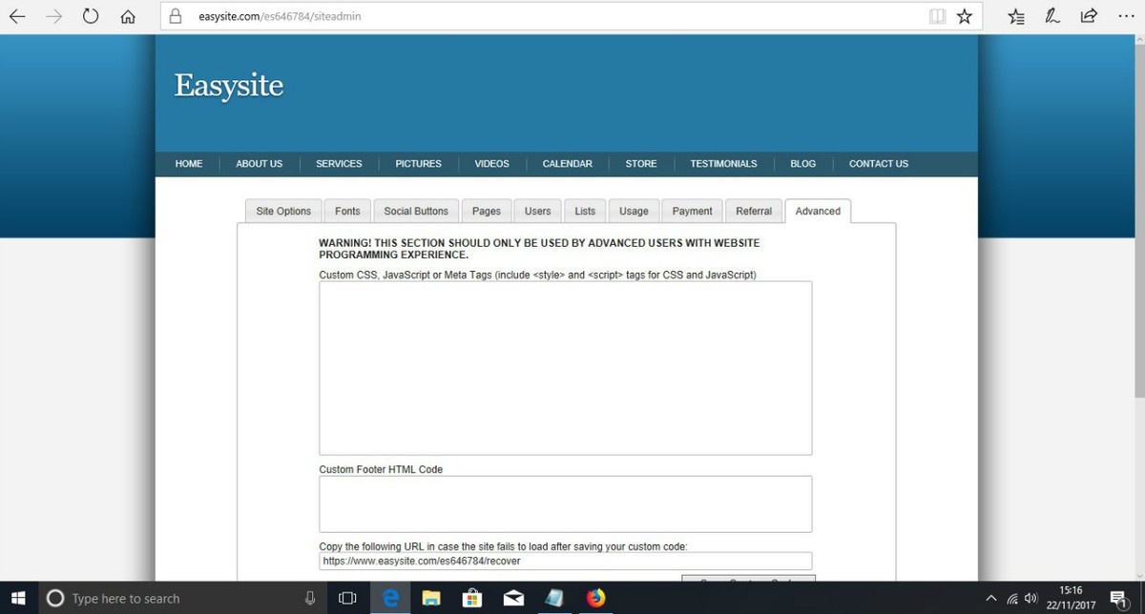Image resolution: width=1145 pixels, height=614 pixels.
Task: Click inside the Custom Footer HTML Code box
Action: click(x=566, y=503)
